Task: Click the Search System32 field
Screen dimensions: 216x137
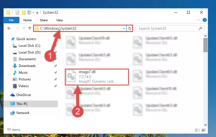Action: [170, 29]
